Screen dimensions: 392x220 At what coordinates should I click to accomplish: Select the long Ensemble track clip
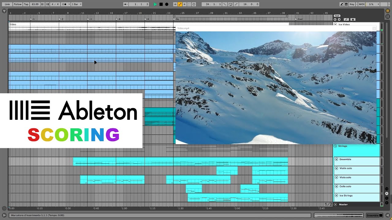coord(180,162)
